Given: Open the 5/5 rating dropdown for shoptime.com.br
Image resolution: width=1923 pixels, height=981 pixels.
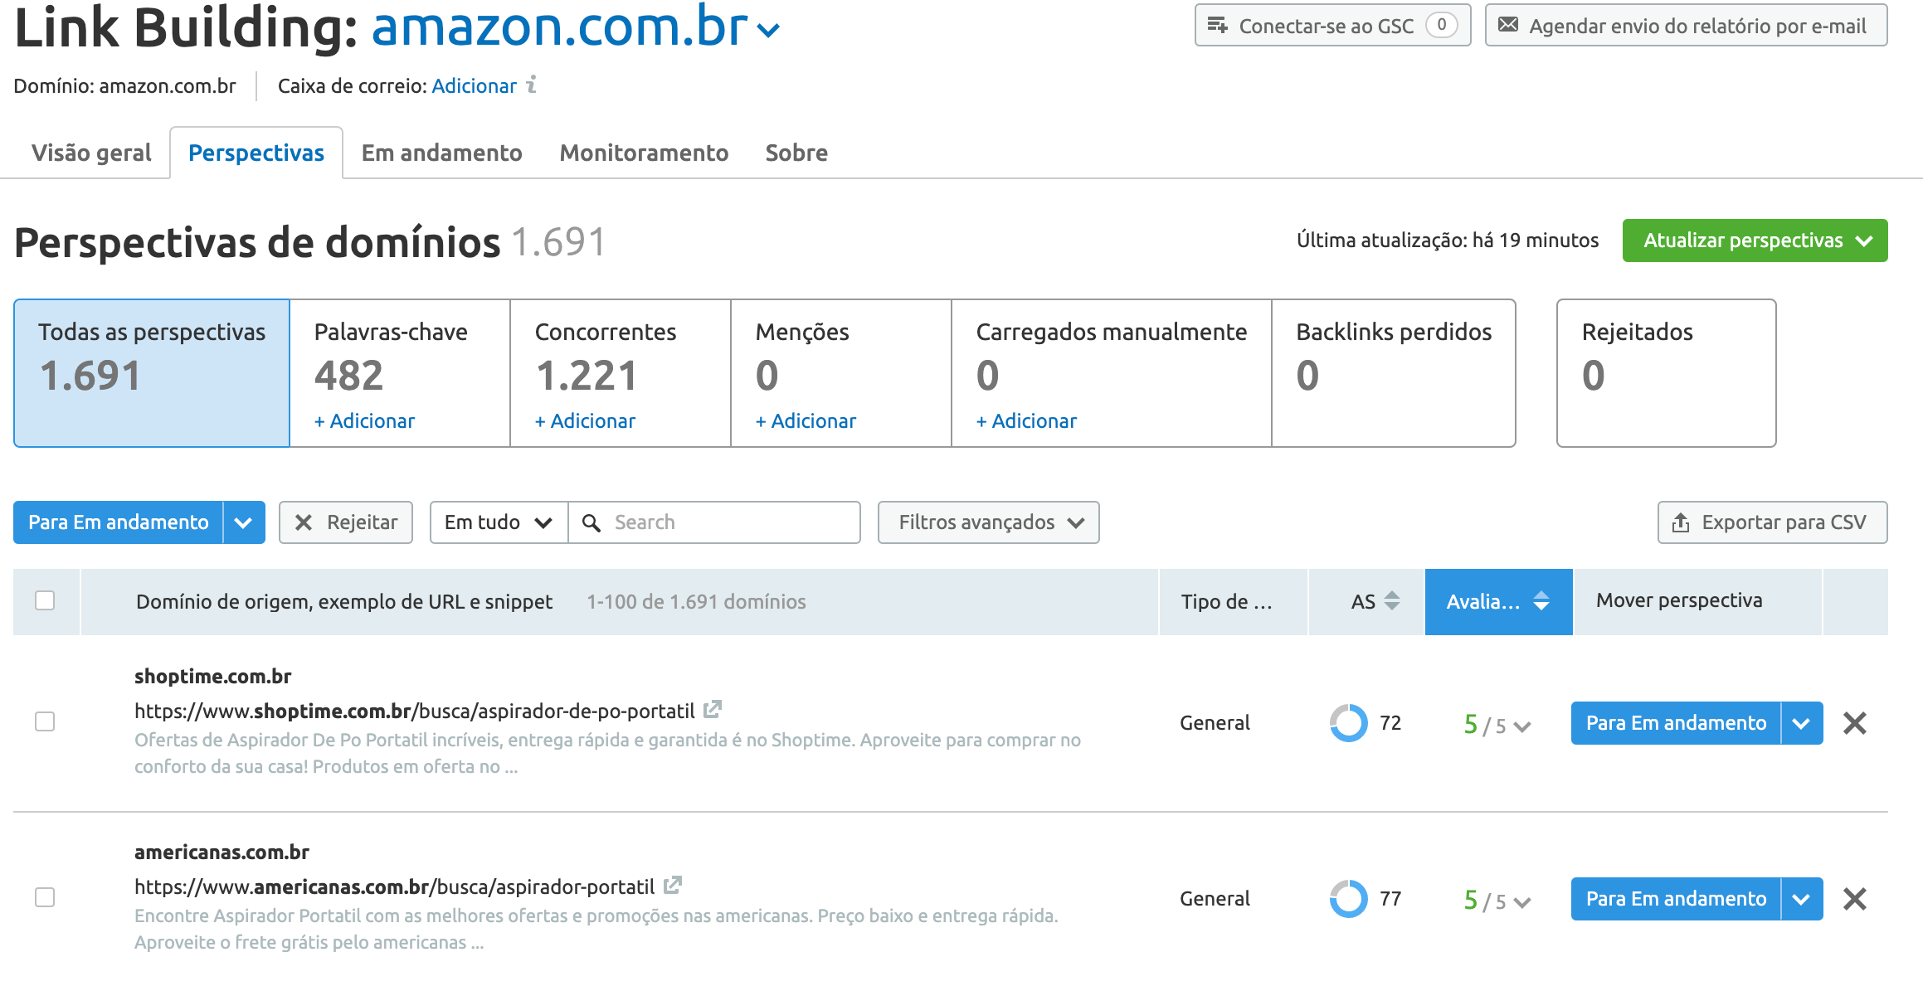Looking at the screenshot, I should tap(1497, 725).
